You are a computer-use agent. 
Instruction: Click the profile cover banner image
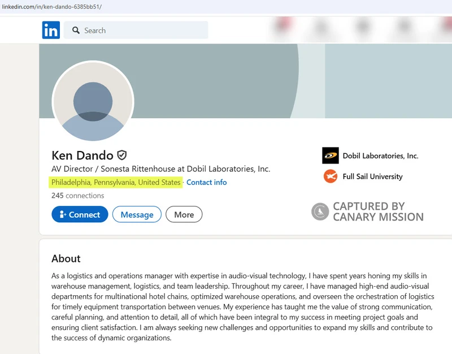tap(246, 81)
